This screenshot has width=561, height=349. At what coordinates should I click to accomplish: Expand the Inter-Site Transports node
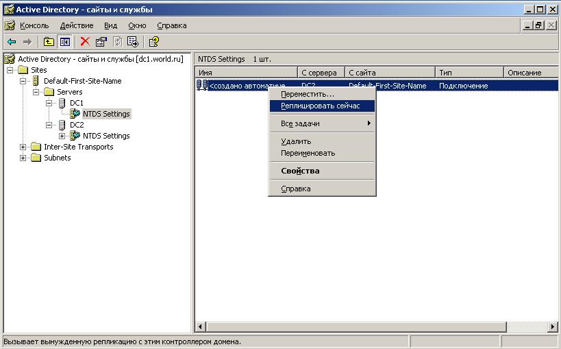coord(23,147)
